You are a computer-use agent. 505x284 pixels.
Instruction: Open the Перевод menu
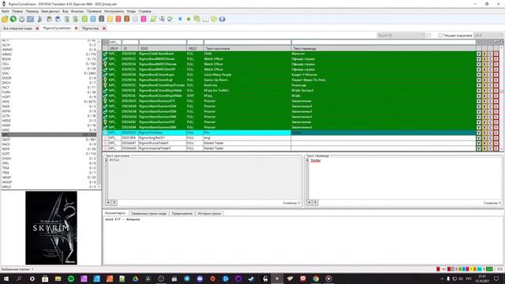coord(32,11)
